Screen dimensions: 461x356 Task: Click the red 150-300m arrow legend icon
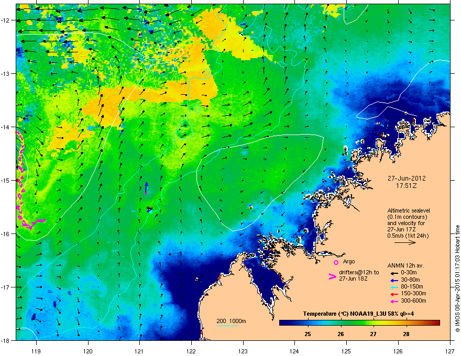394,294
